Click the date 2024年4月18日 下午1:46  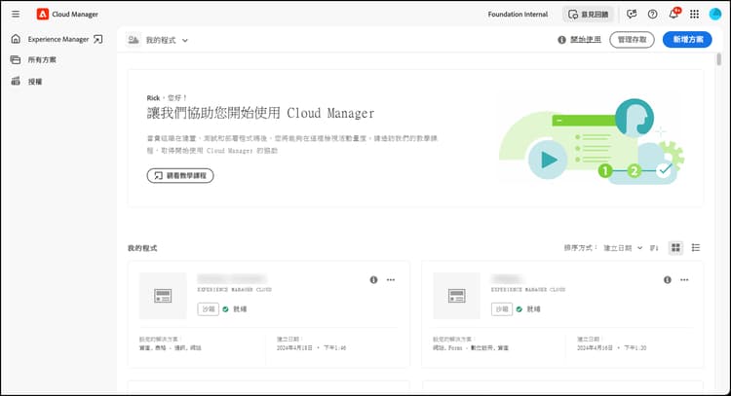click(x=312, y=347)
